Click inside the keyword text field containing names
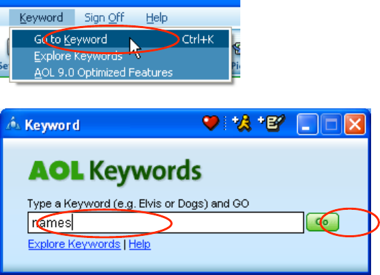Image resolution: width=380 pixels, height=275 pixels. 166,223
